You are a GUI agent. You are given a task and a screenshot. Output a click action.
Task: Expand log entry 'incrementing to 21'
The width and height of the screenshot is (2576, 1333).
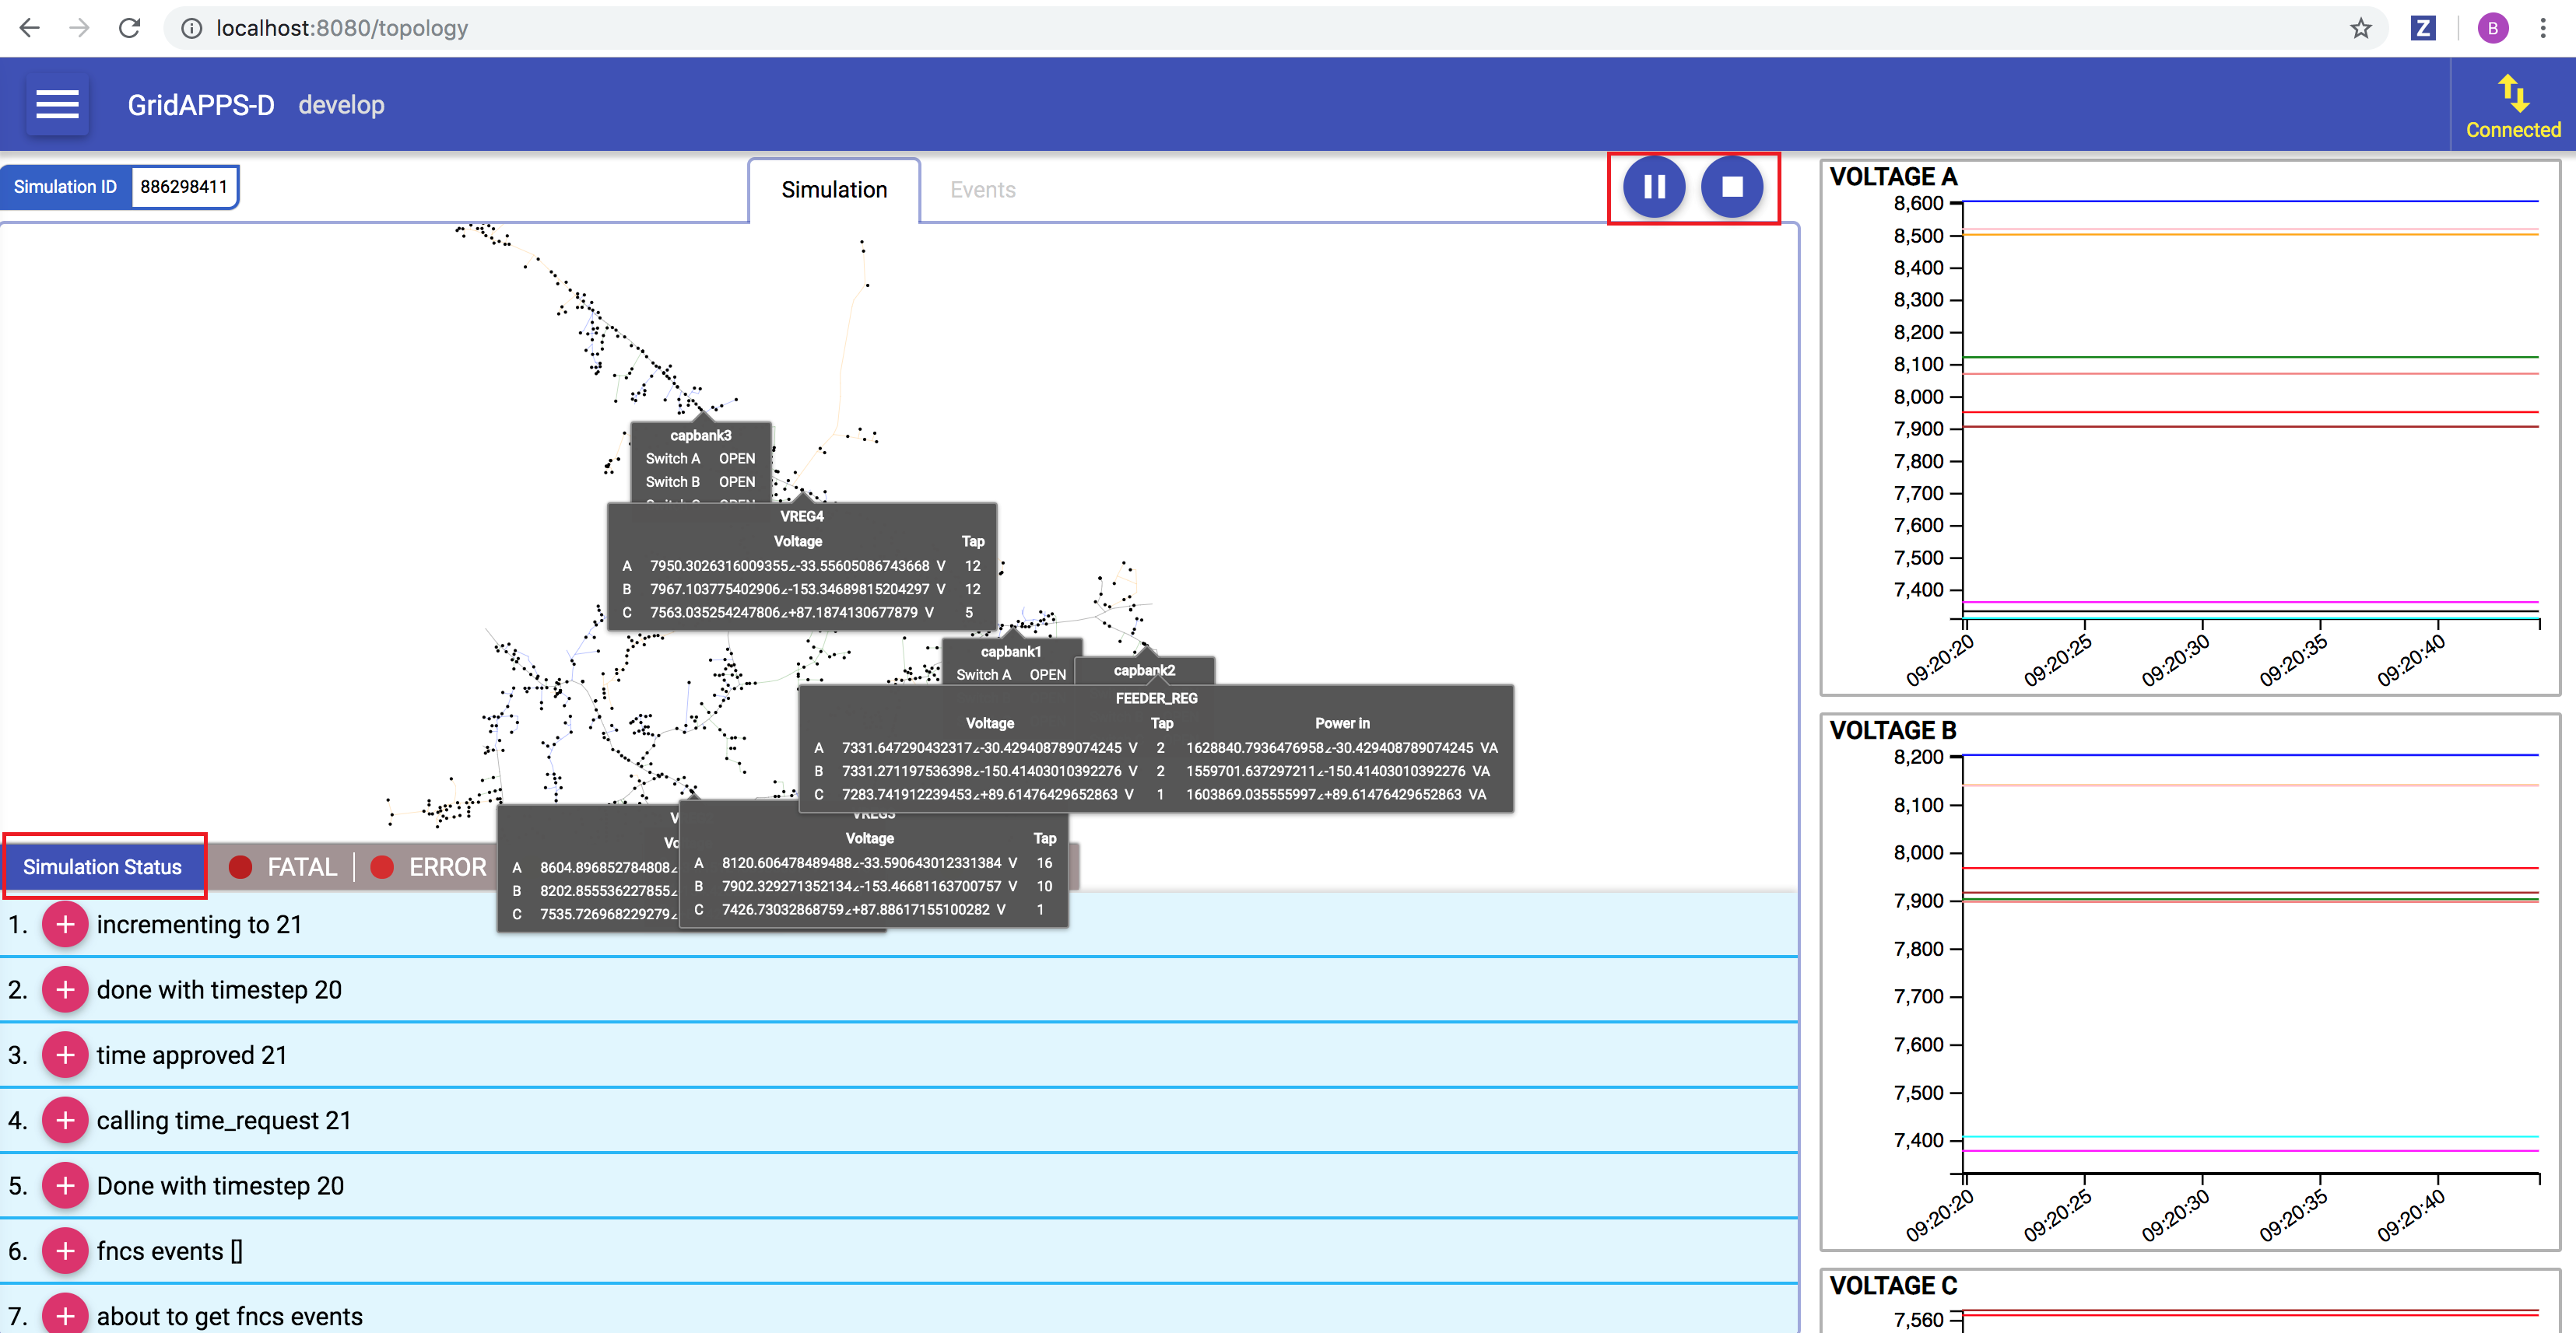pos(65,924)
